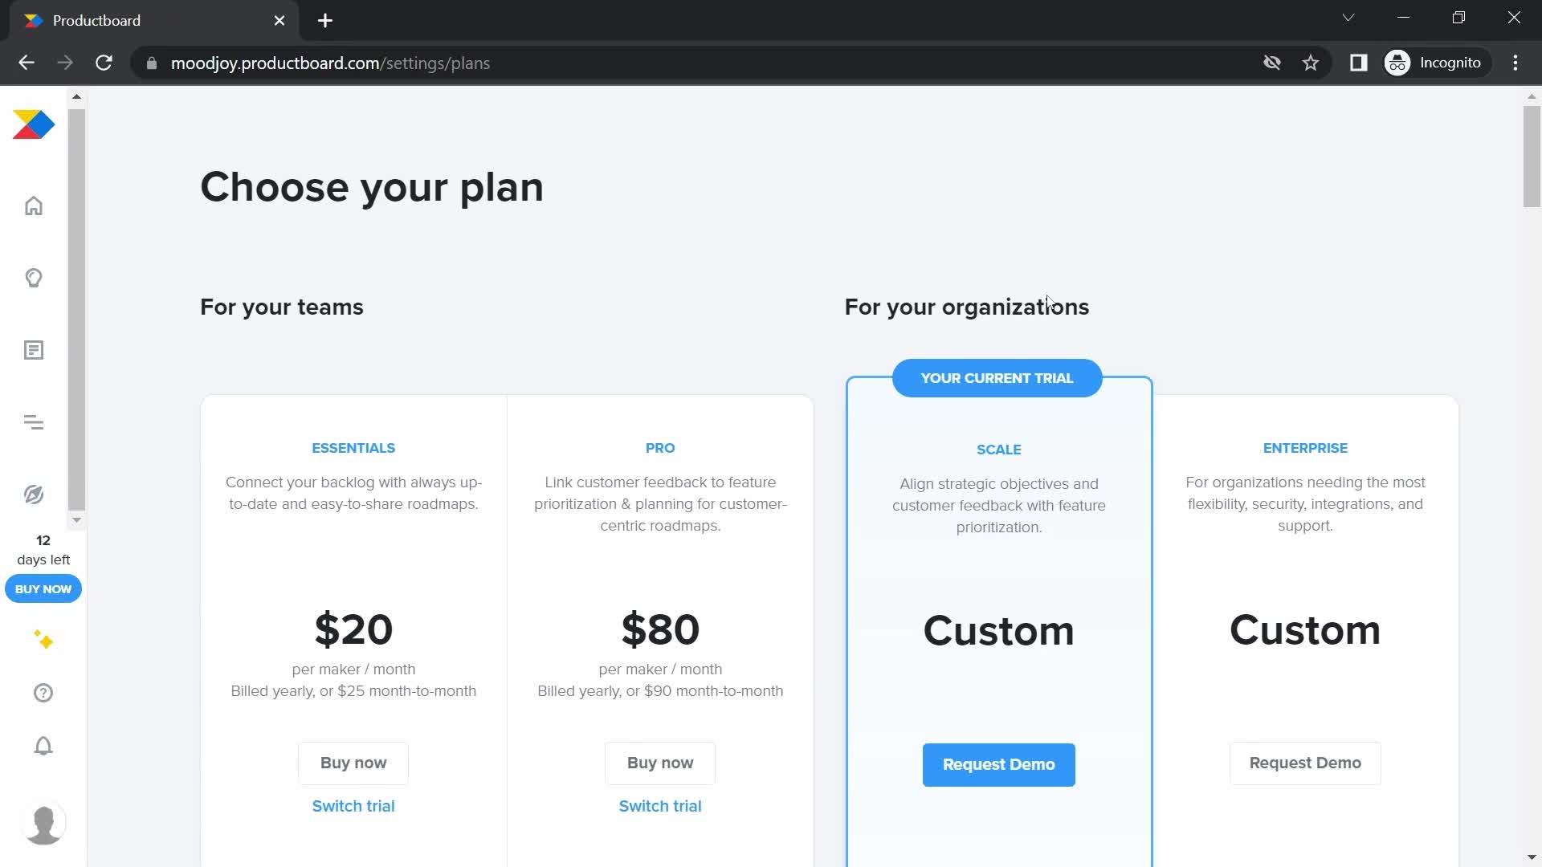The image size is (1542, 867).
Task: Select the Features board icon
Action: click(34, 350)
